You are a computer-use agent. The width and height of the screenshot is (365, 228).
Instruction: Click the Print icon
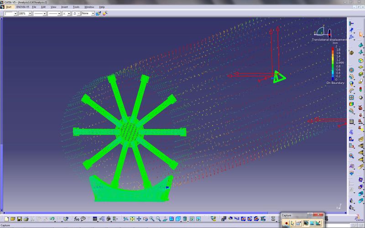(x=26, y=219)
